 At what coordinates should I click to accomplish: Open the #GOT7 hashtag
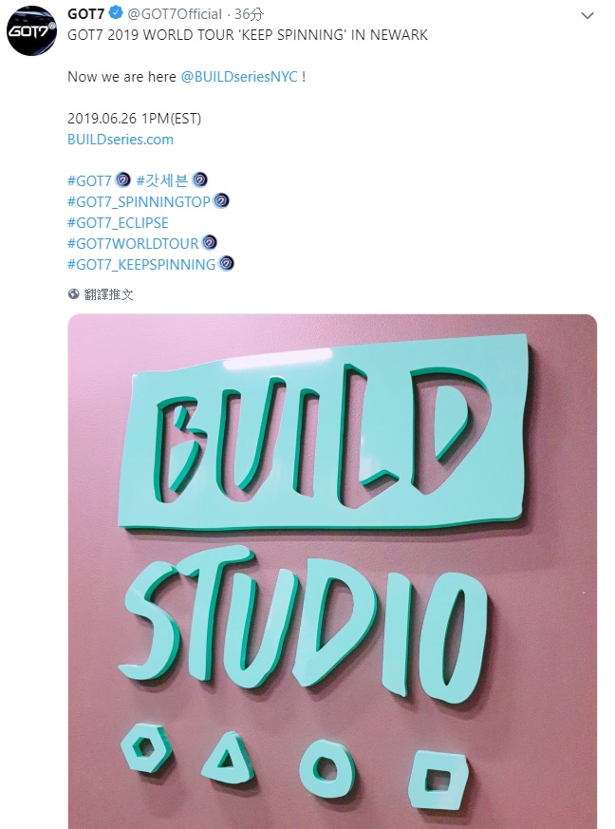(89, 180)
